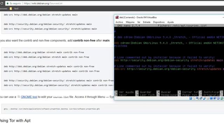
Task: Click the VirtualBox window title icon
Action: point(117,17)
